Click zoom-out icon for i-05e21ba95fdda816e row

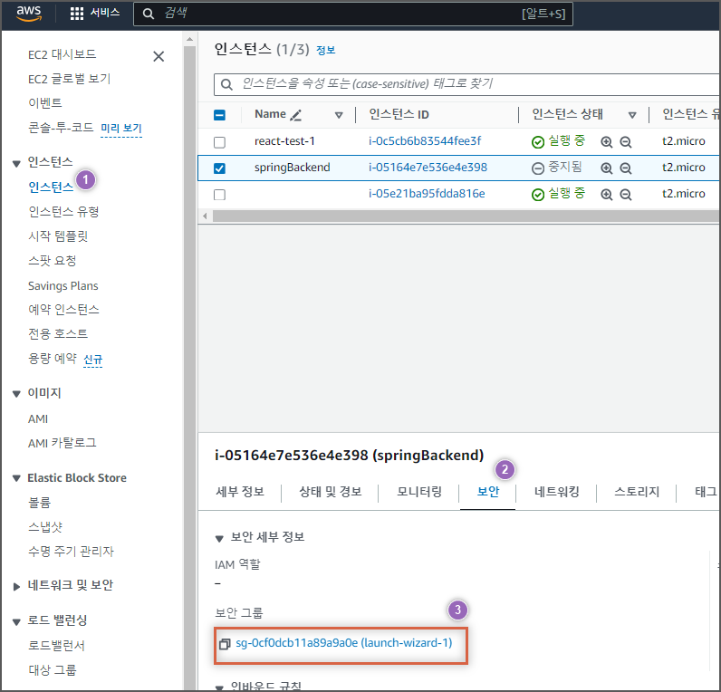625,195
